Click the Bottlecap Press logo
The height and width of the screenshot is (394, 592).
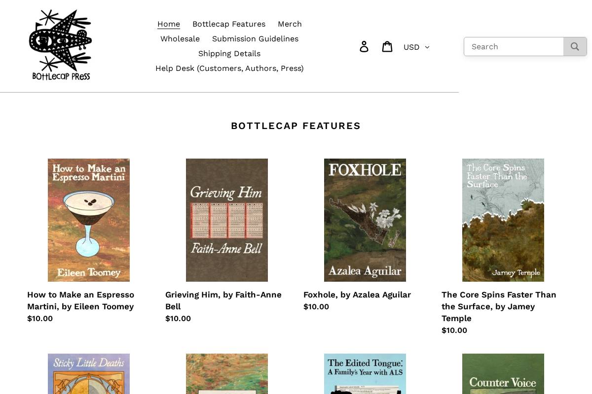click(x=60, y=44)
